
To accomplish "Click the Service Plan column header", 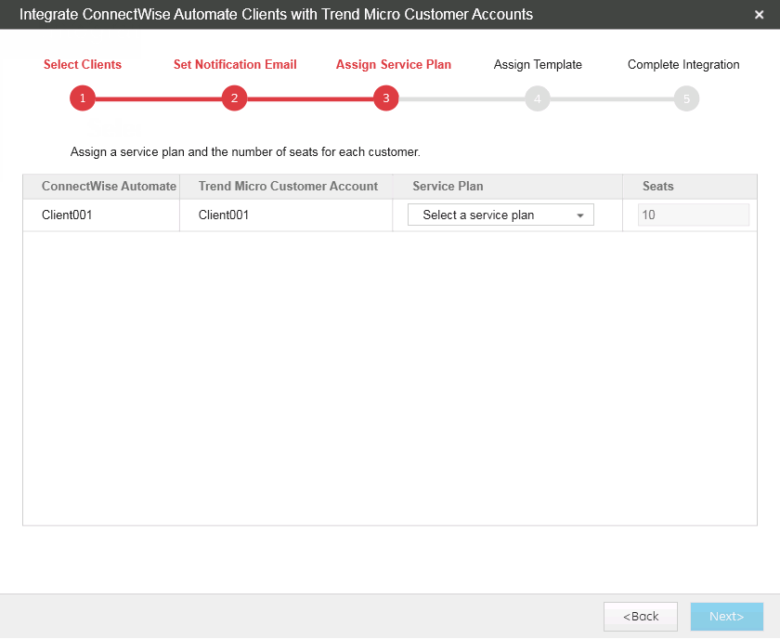I will 448,187.
